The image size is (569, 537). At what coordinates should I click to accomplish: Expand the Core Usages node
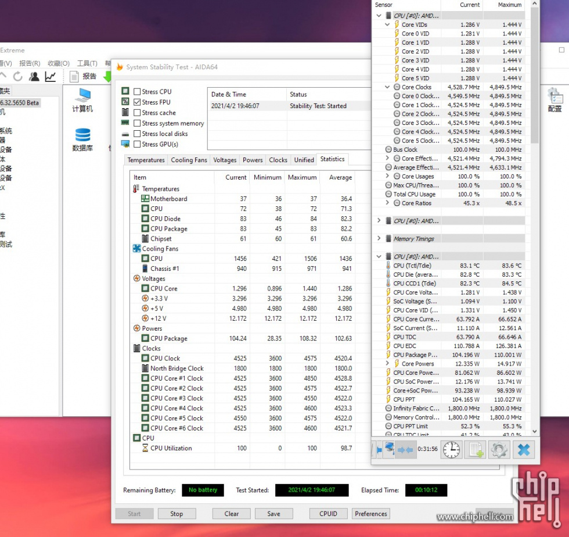(387, 176)
